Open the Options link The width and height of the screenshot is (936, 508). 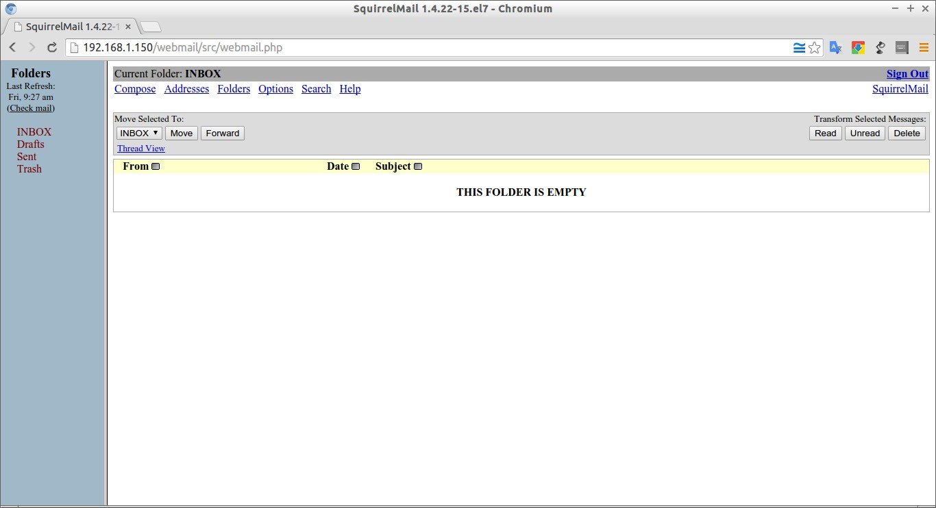coord(275,89)
